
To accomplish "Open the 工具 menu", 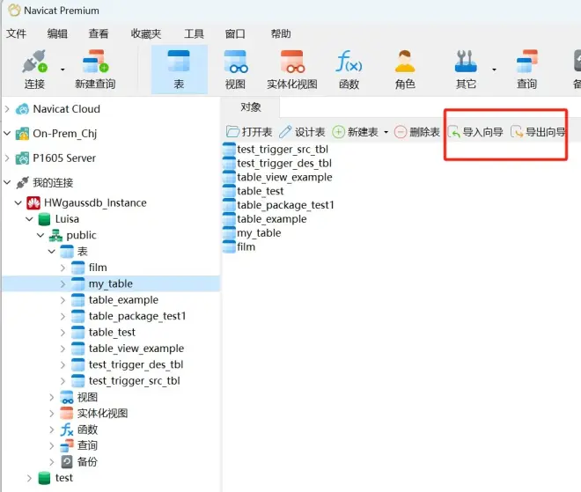I will click(195, 33).
